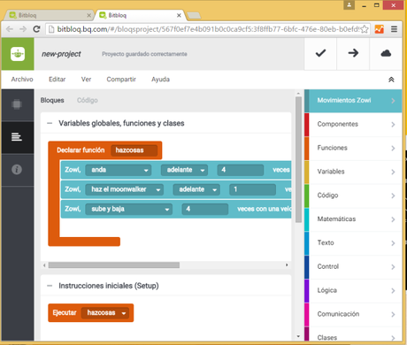The height and width of the screenshot is (345, 407).
Task: Verify the project with the checkmark icon
Action: coord(320,53)
